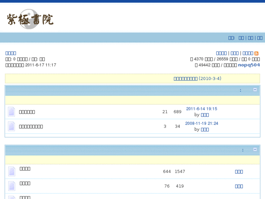Collapse the second forum category section

[255, 149]
